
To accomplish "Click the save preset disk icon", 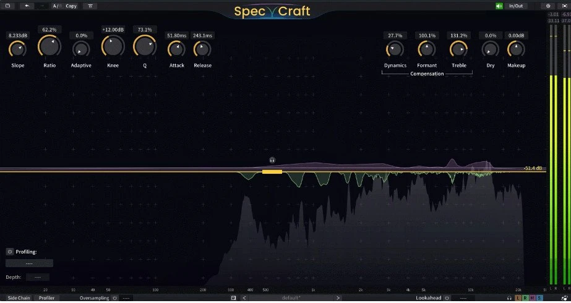I will (x=233, y=298).
